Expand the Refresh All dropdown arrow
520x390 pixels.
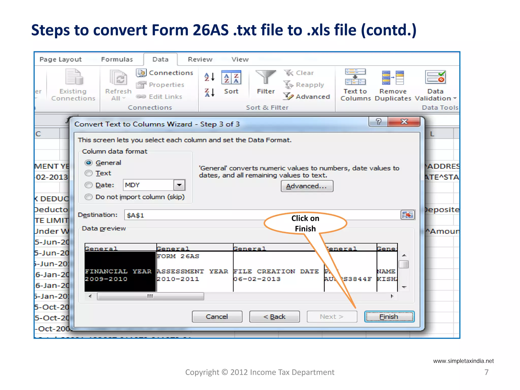pyautogui.click(x=124, y=98)
